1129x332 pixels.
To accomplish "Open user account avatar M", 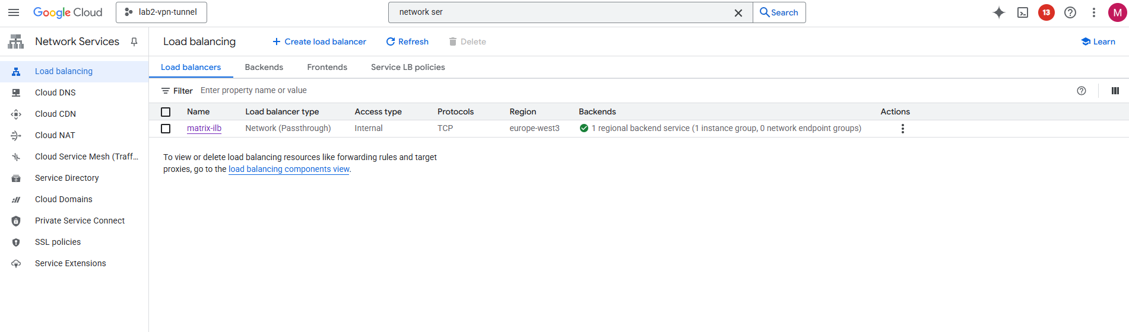I will coord(1117,12).
